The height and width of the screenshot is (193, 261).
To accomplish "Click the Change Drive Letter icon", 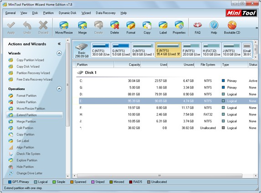I will pyautogui.click(x=11, y=173).
